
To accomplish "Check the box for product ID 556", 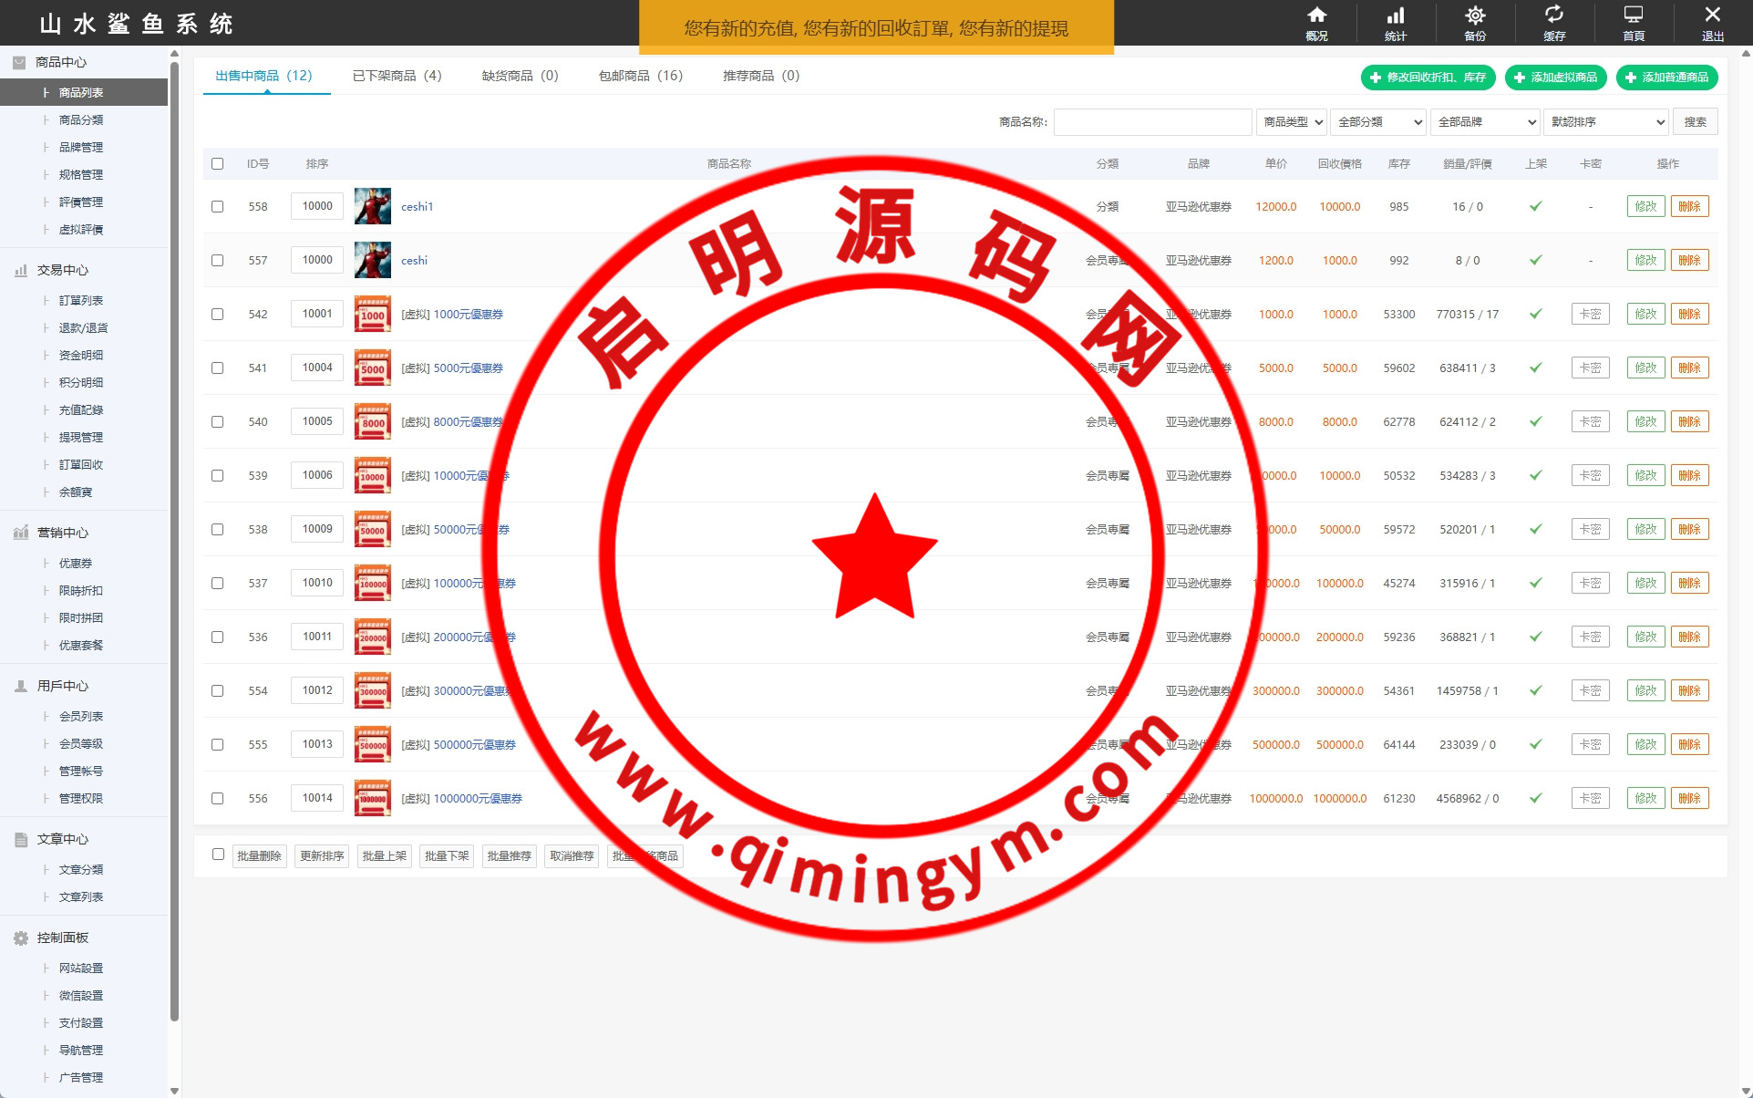I will coord(217,799).
